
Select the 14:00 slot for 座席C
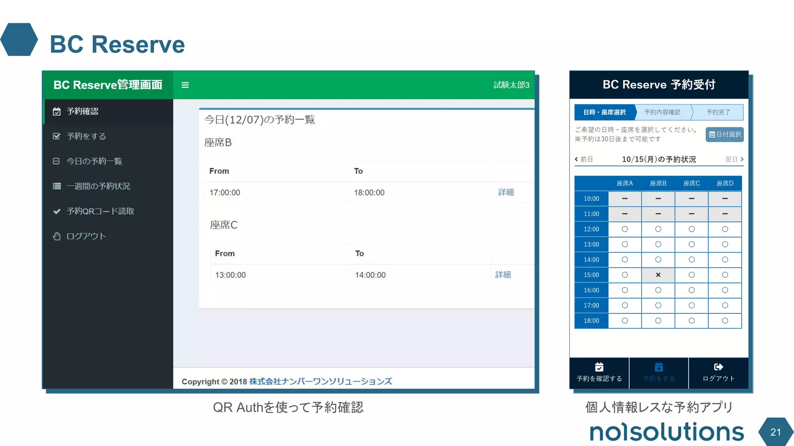click(691, 259)
